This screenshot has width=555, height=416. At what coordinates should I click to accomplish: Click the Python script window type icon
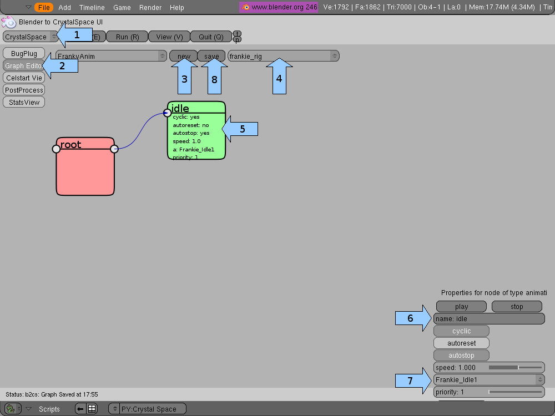(10, 409)
